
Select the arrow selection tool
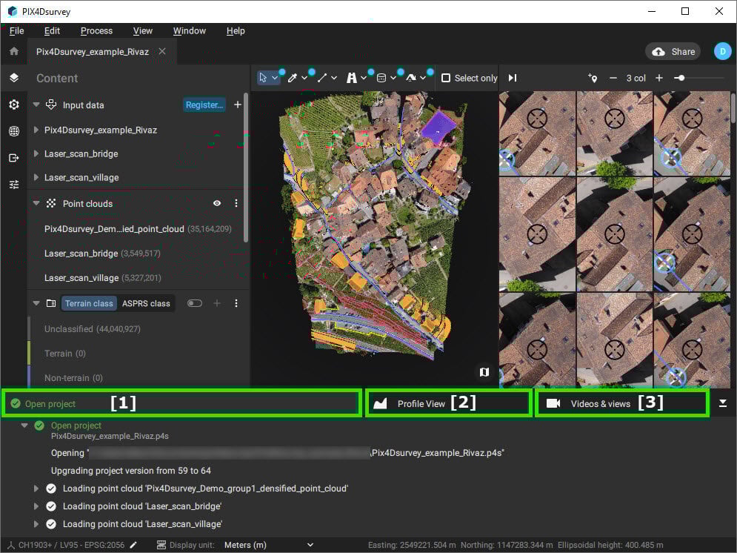[x=264, y=78]
